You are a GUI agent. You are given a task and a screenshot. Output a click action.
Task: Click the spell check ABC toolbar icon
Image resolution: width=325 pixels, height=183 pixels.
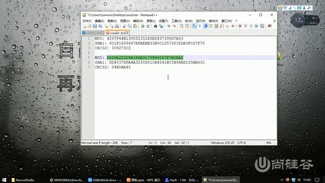(270, 26)
